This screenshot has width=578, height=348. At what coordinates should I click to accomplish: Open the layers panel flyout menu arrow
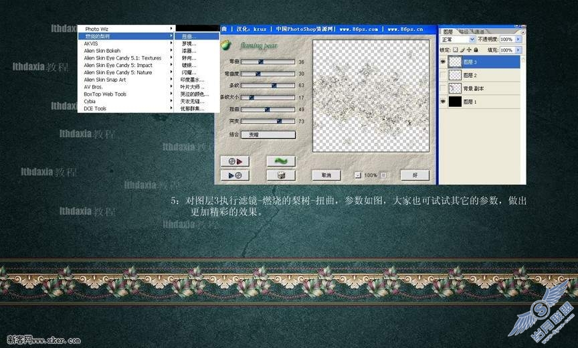[x=522, y=32]
